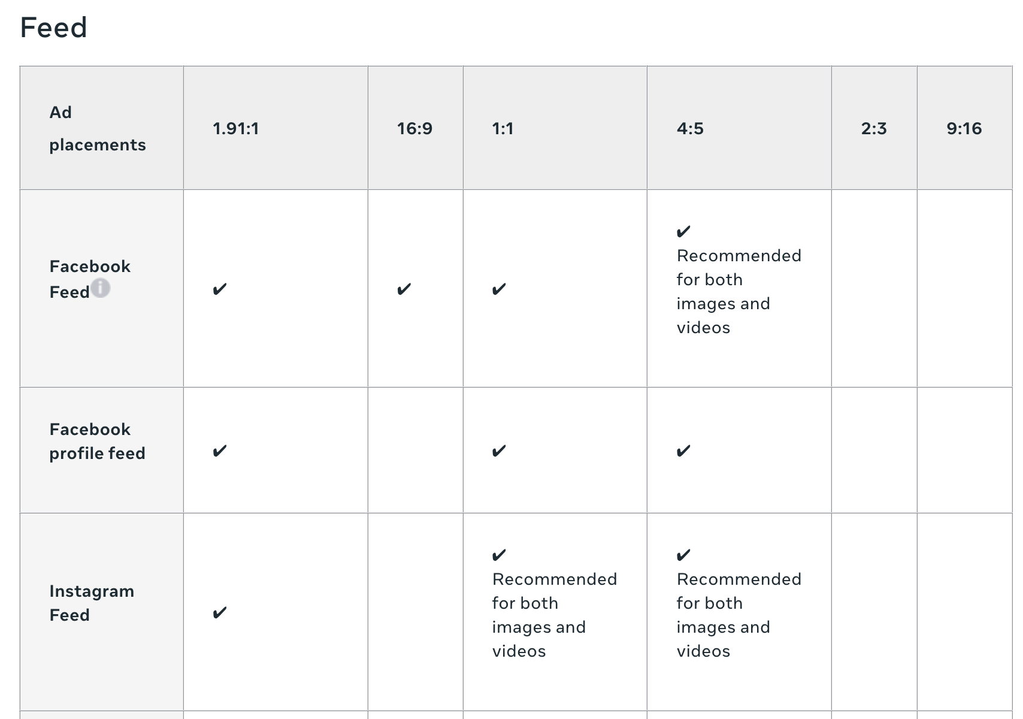Click the Recommended text in Instagram 1:1 cell
The width and height of the screenshot is (1023, 719).
pyautogui.click(x=555, y=579)
